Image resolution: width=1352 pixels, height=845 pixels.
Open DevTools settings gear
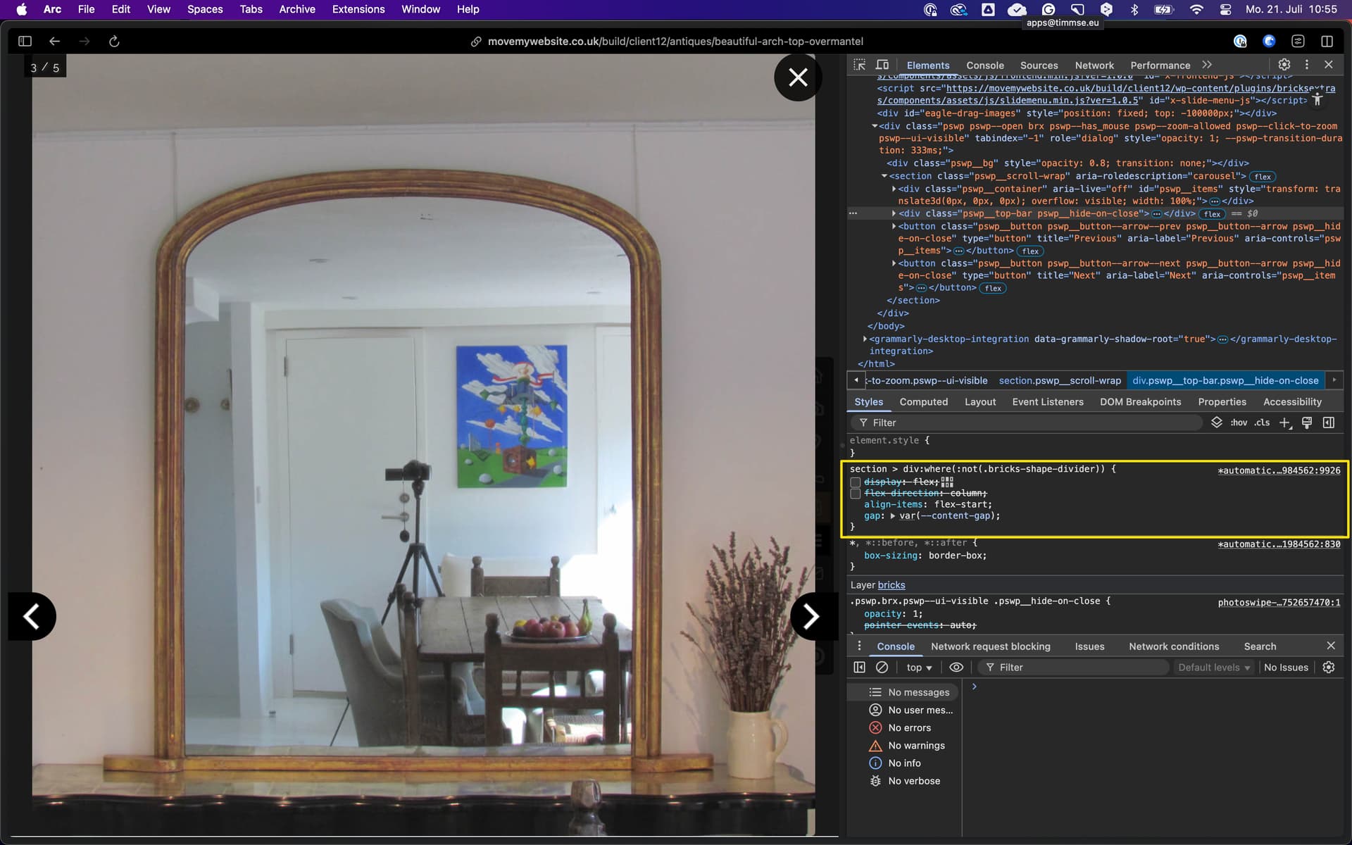pyautogui.click(x=1284, y=65)
